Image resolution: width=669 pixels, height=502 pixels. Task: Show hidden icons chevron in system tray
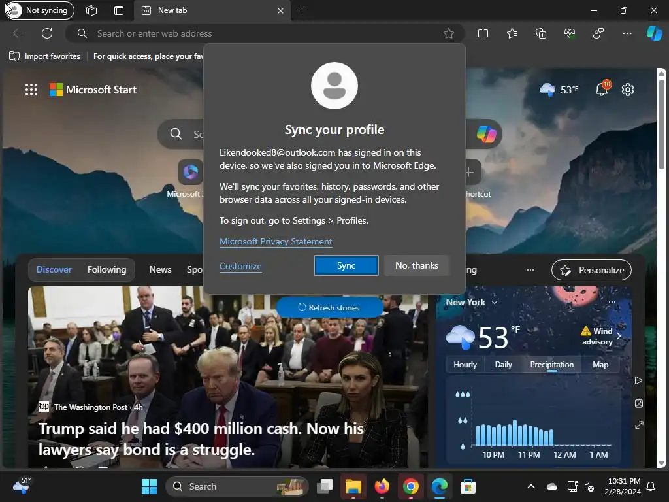tap(531, 486)
